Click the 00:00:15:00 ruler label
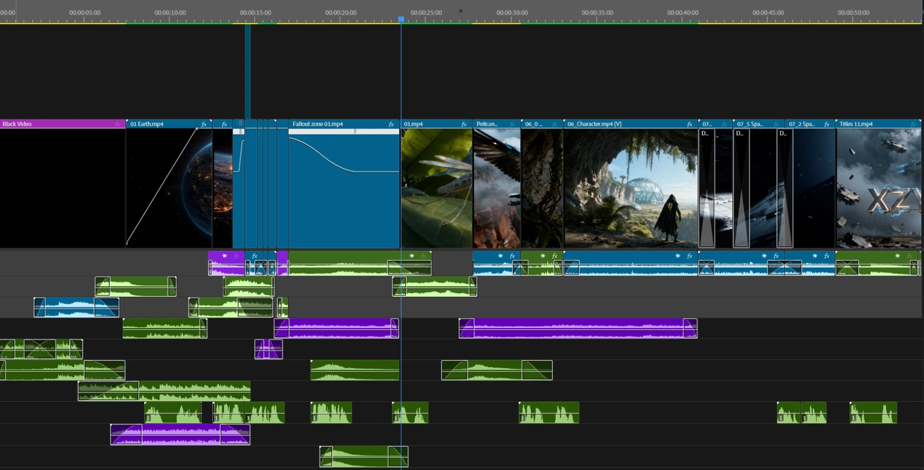924x470 pixels. [x=255, y=12]
